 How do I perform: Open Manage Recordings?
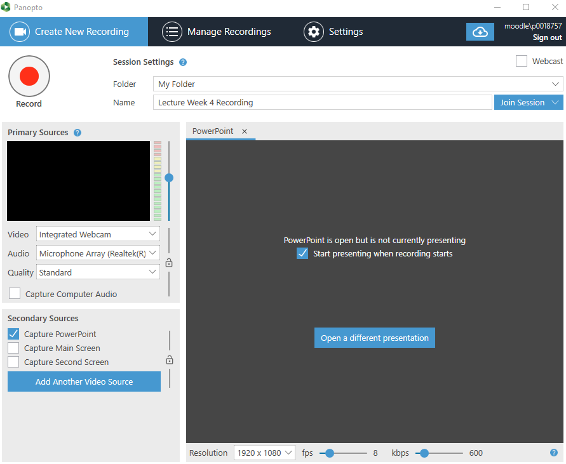pos(219,32)
